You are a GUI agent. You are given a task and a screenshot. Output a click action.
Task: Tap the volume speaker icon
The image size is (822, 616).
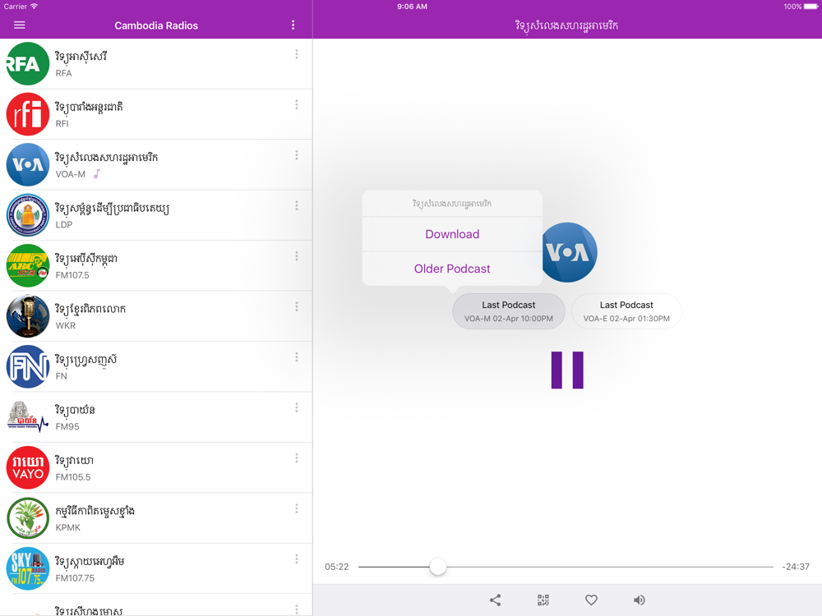point(639,600)
